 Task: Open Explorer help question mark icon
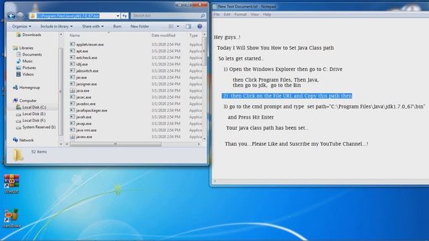click(200, 26)
